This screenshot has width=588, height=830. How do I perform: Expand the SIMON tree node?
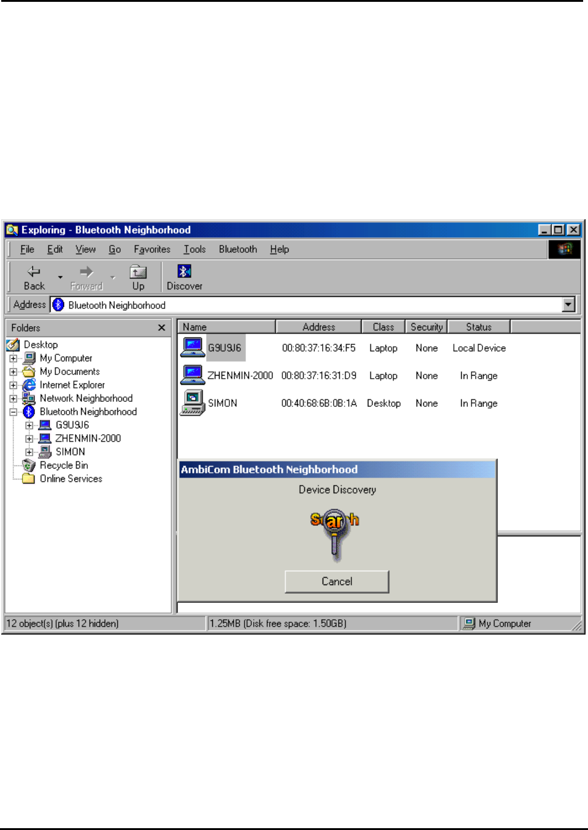[x=29, y=453]
